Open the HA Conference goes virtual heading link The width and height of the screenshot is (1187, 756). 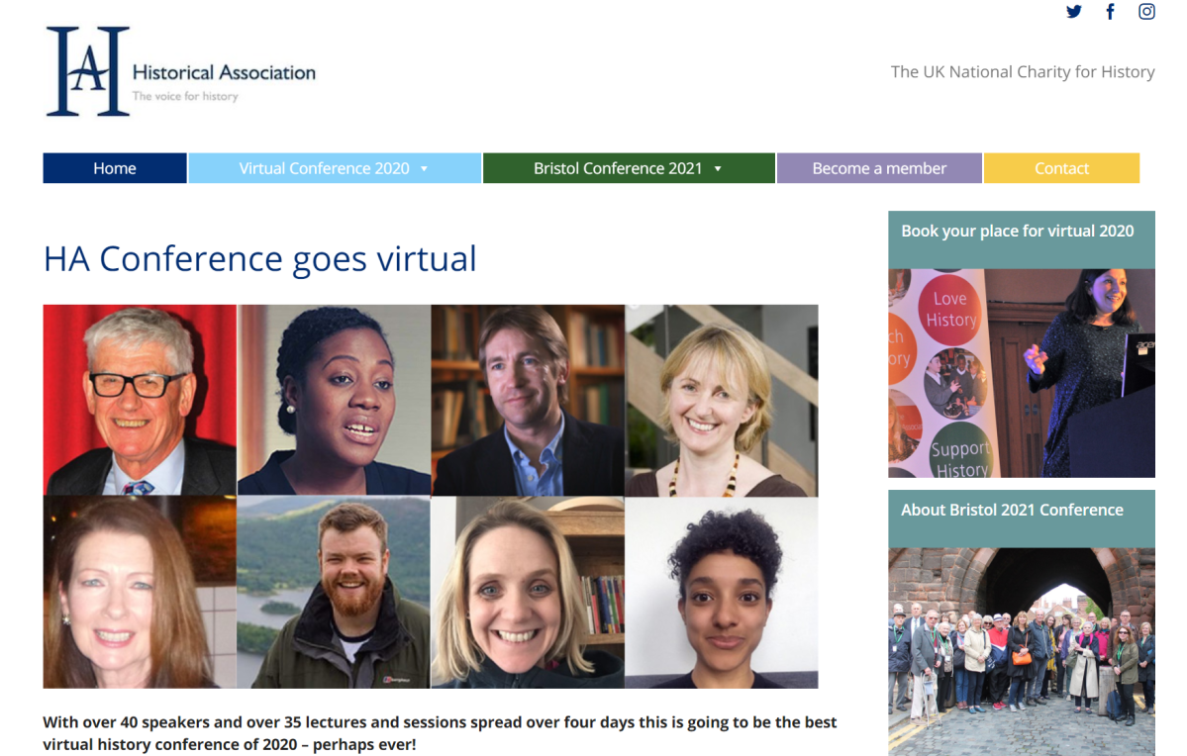click(259, 258)
